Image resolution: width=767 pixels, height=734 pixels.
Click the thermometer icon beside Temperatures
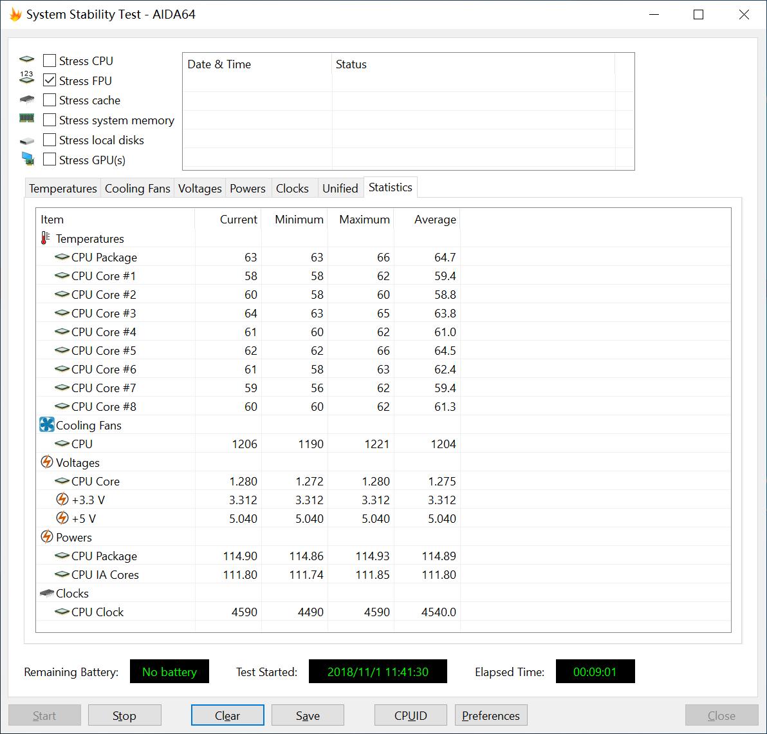[x=44, y=238]
